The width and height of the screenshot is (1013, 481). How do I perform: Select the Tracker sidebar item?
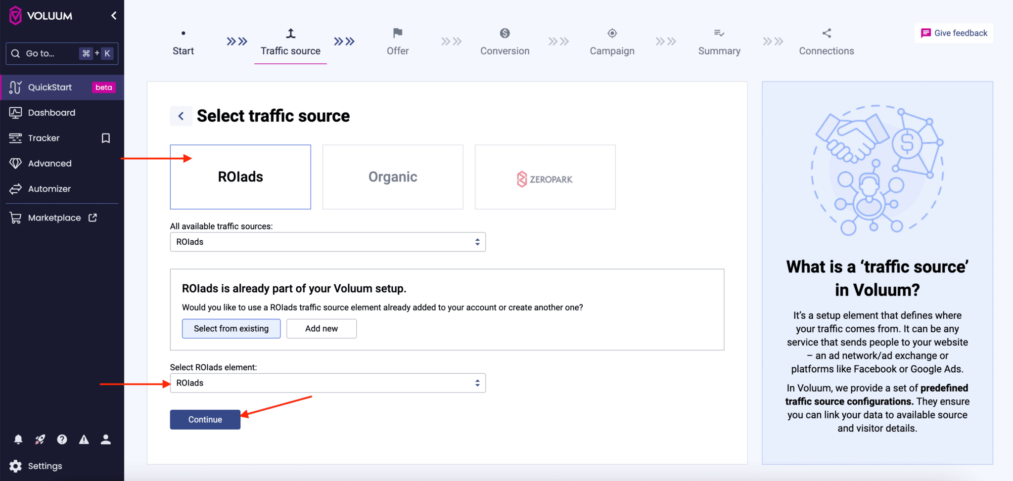coord(44,138)
